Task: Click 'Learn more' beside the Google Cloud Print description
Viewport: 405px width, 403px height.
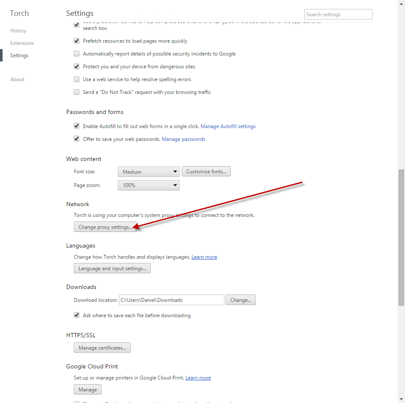Action: [198, 378]
